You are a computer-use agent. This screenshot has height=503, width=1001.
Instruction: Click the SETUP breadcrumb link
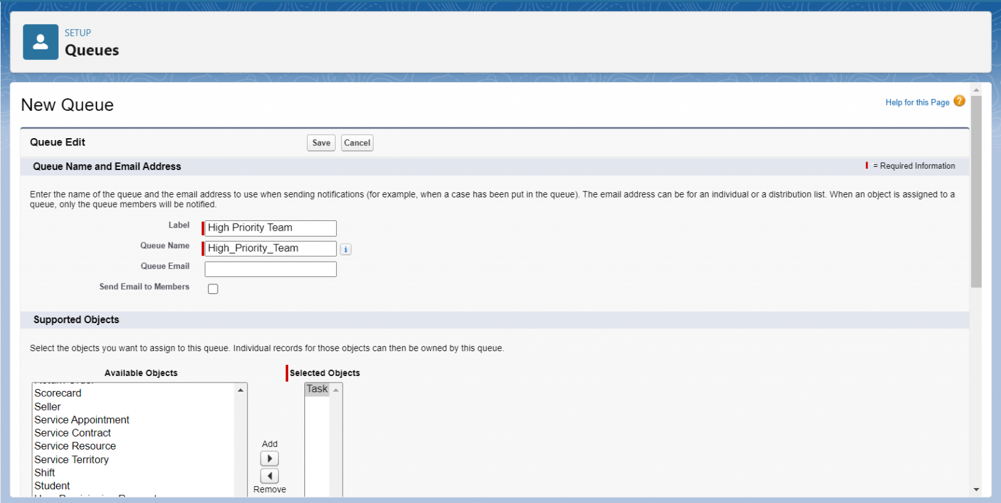click(78, 33)
